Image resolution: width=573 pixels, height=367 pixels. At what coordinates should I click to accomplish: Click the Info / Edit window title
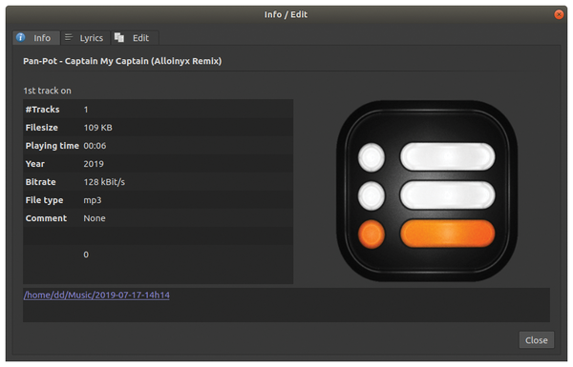pos(286,14)
